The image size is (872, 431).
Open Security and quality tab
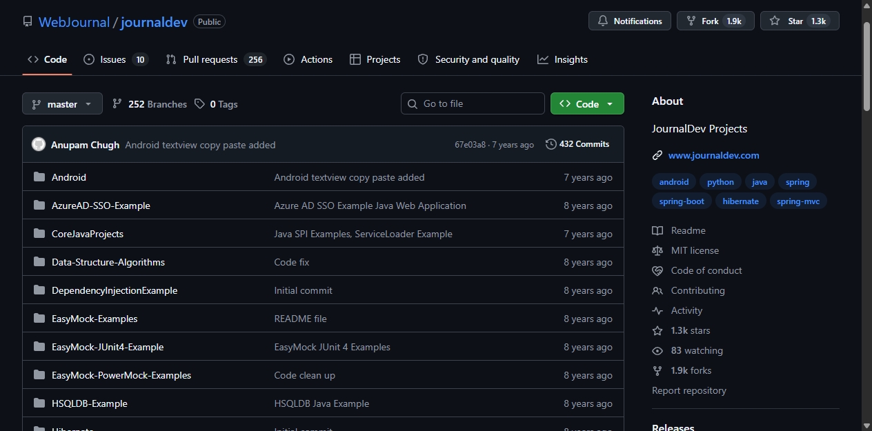pyautogui.click(x=468, y=59)
